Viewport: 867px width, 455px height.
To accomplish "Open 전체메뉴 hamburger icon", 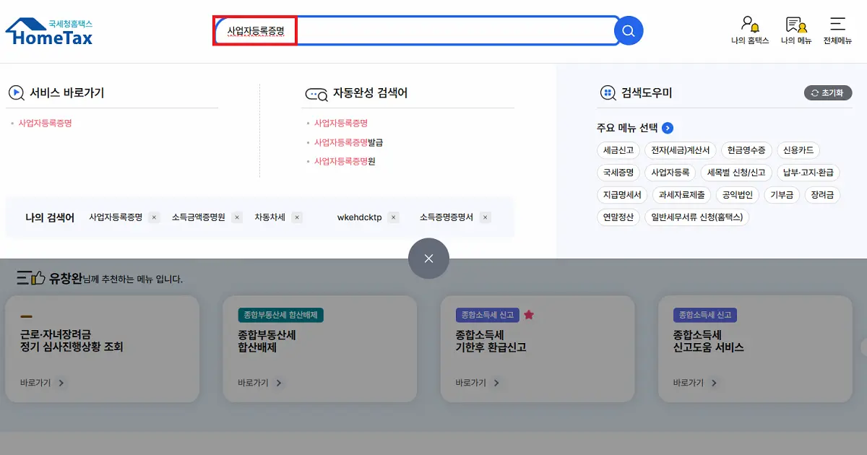I will point(837,30).
